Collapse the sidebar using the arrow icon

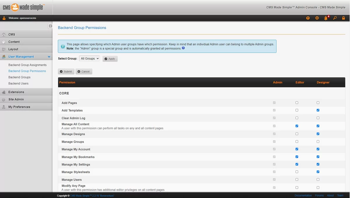(x=50, y=26)
